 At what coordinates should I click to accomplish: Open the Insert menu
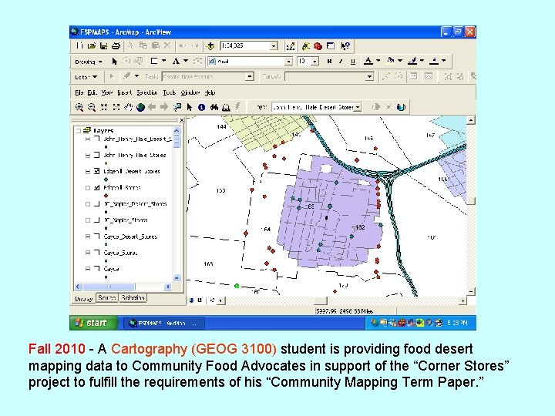click(125, 92)
